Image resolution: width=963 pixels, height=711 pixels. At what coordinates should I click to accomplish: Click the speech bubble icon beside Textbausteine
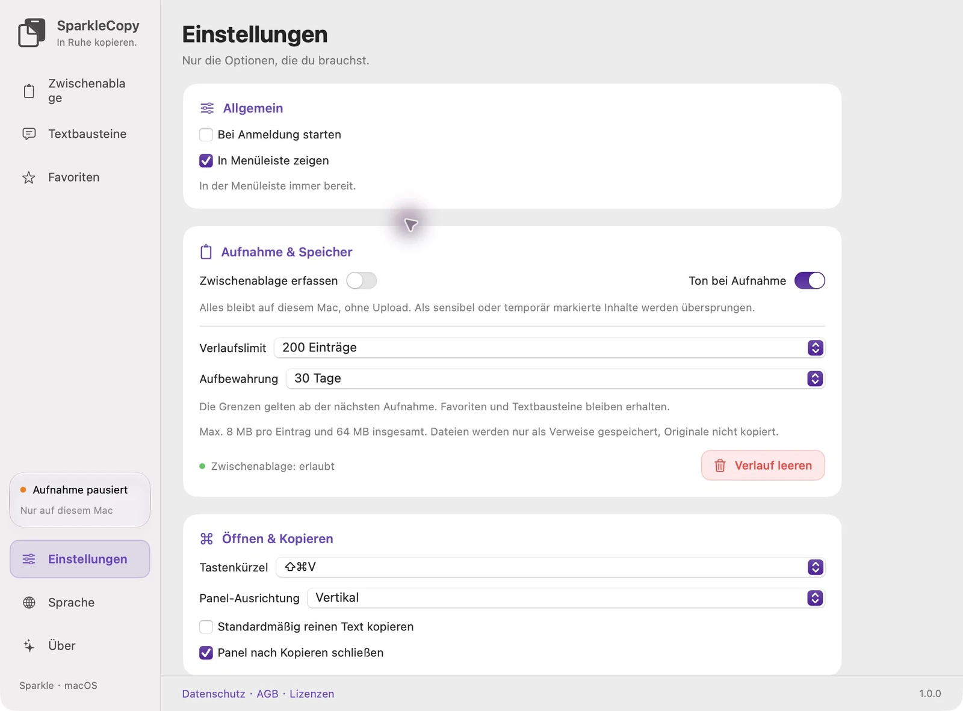[x=29, y=134]
